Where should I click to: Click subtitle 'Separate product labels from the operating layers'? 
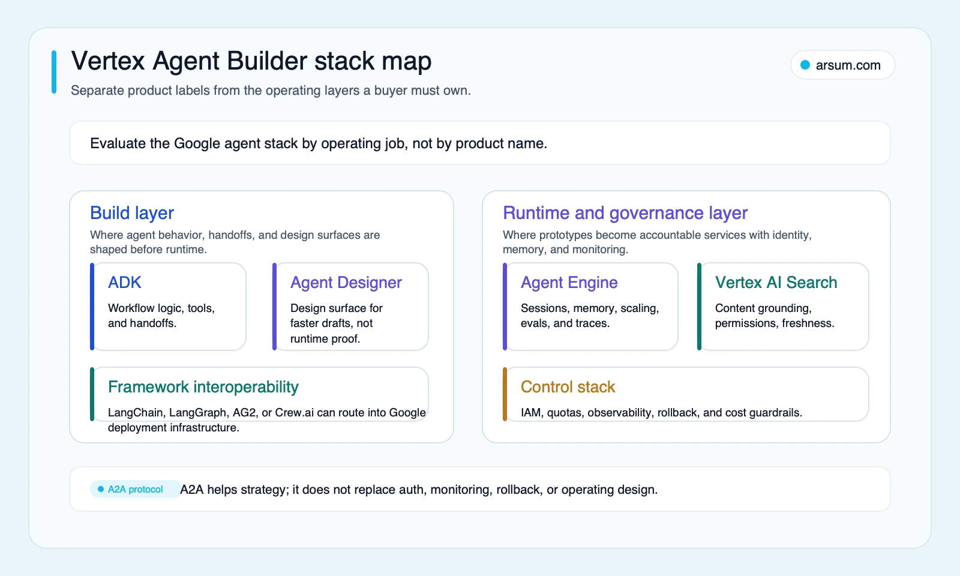tap(271, 91)
